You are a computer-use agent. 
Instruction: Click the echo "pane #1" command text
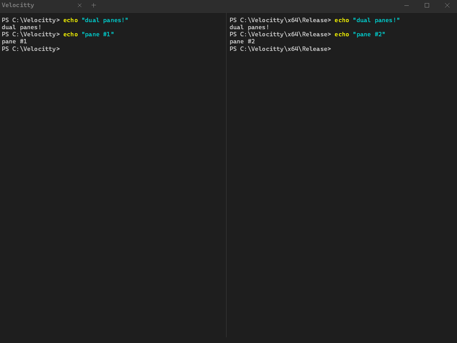(x=88, y=35)
